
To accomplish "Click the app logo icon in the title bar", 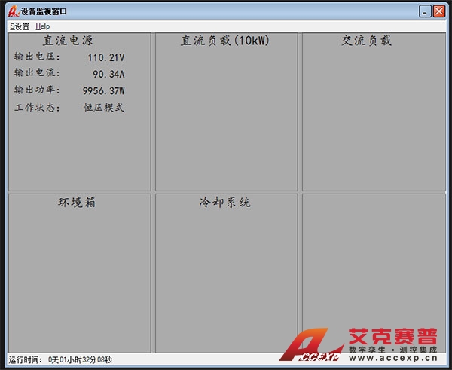I will pos(14,11).
